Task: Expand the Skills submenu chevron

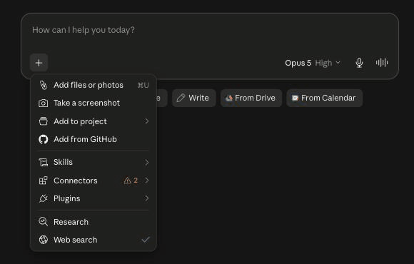Action: (x=147, y=163)
